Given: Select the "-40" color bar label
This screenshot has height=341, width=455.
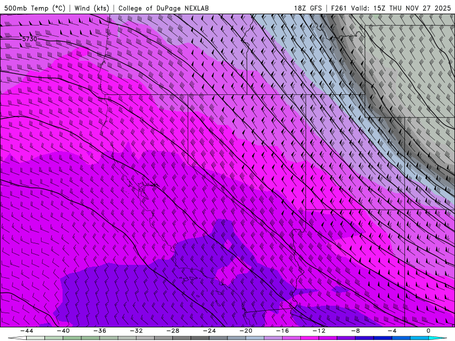Looking at the screenshot, I should [63, 331].
